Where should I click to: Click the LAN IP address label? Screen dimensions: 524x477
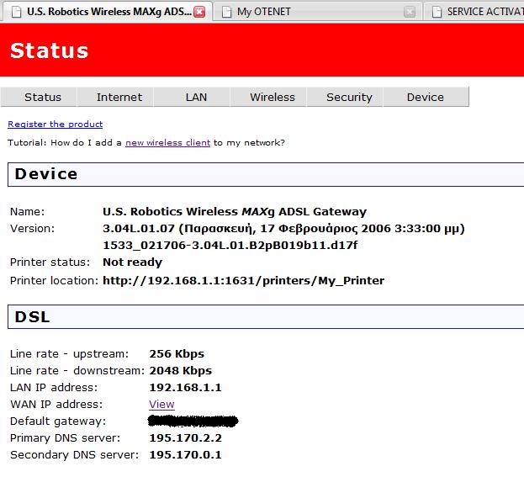(x=54, y=388)
